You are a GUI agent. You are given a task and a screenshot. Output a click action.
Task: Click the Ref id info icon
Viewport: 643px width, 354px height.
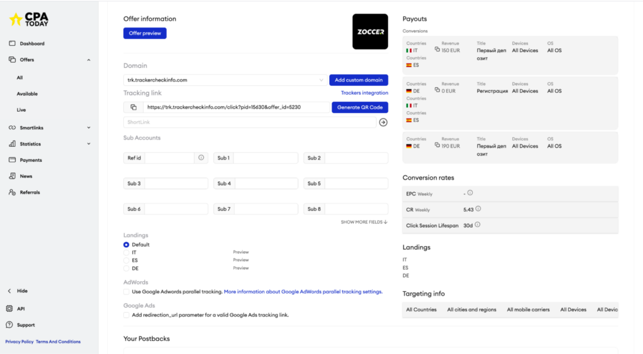click(202, 158)
